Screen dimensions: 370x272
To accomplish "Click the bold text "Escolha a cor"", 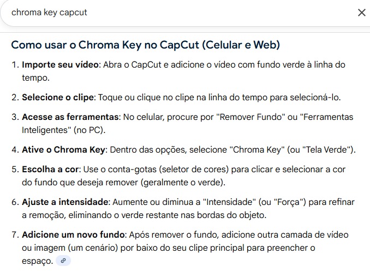I will pos(50,170).
